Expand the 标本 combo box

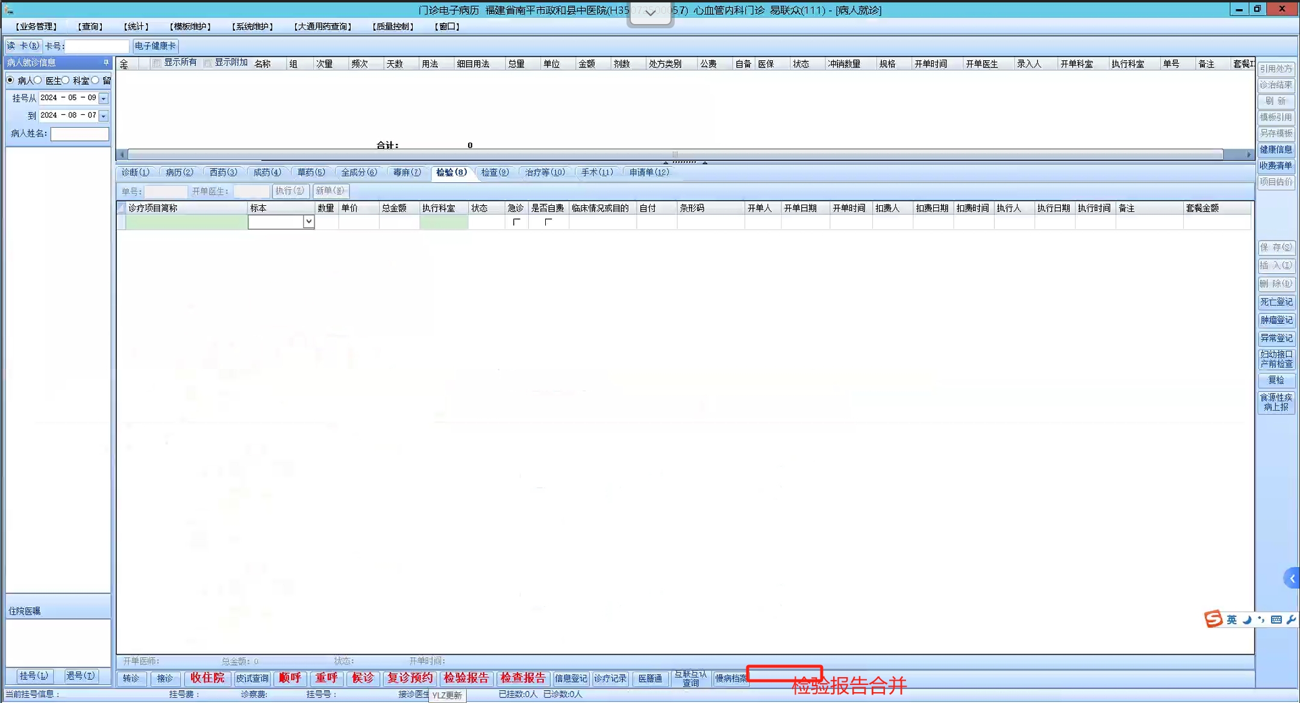(308, 222)
